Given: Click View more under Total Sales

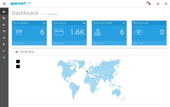Looking at the screenshot, I should (x=59, y=43).
